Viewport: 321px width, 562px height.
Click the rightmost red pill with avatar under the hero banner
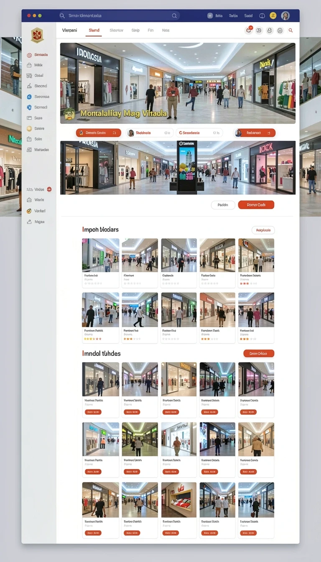[255, 133]
